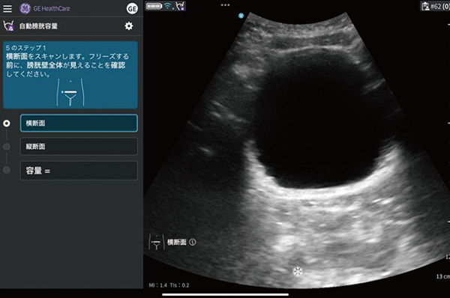450x298 pixels.
Task: Click the 容量 = result field
Action: (79, 171)
